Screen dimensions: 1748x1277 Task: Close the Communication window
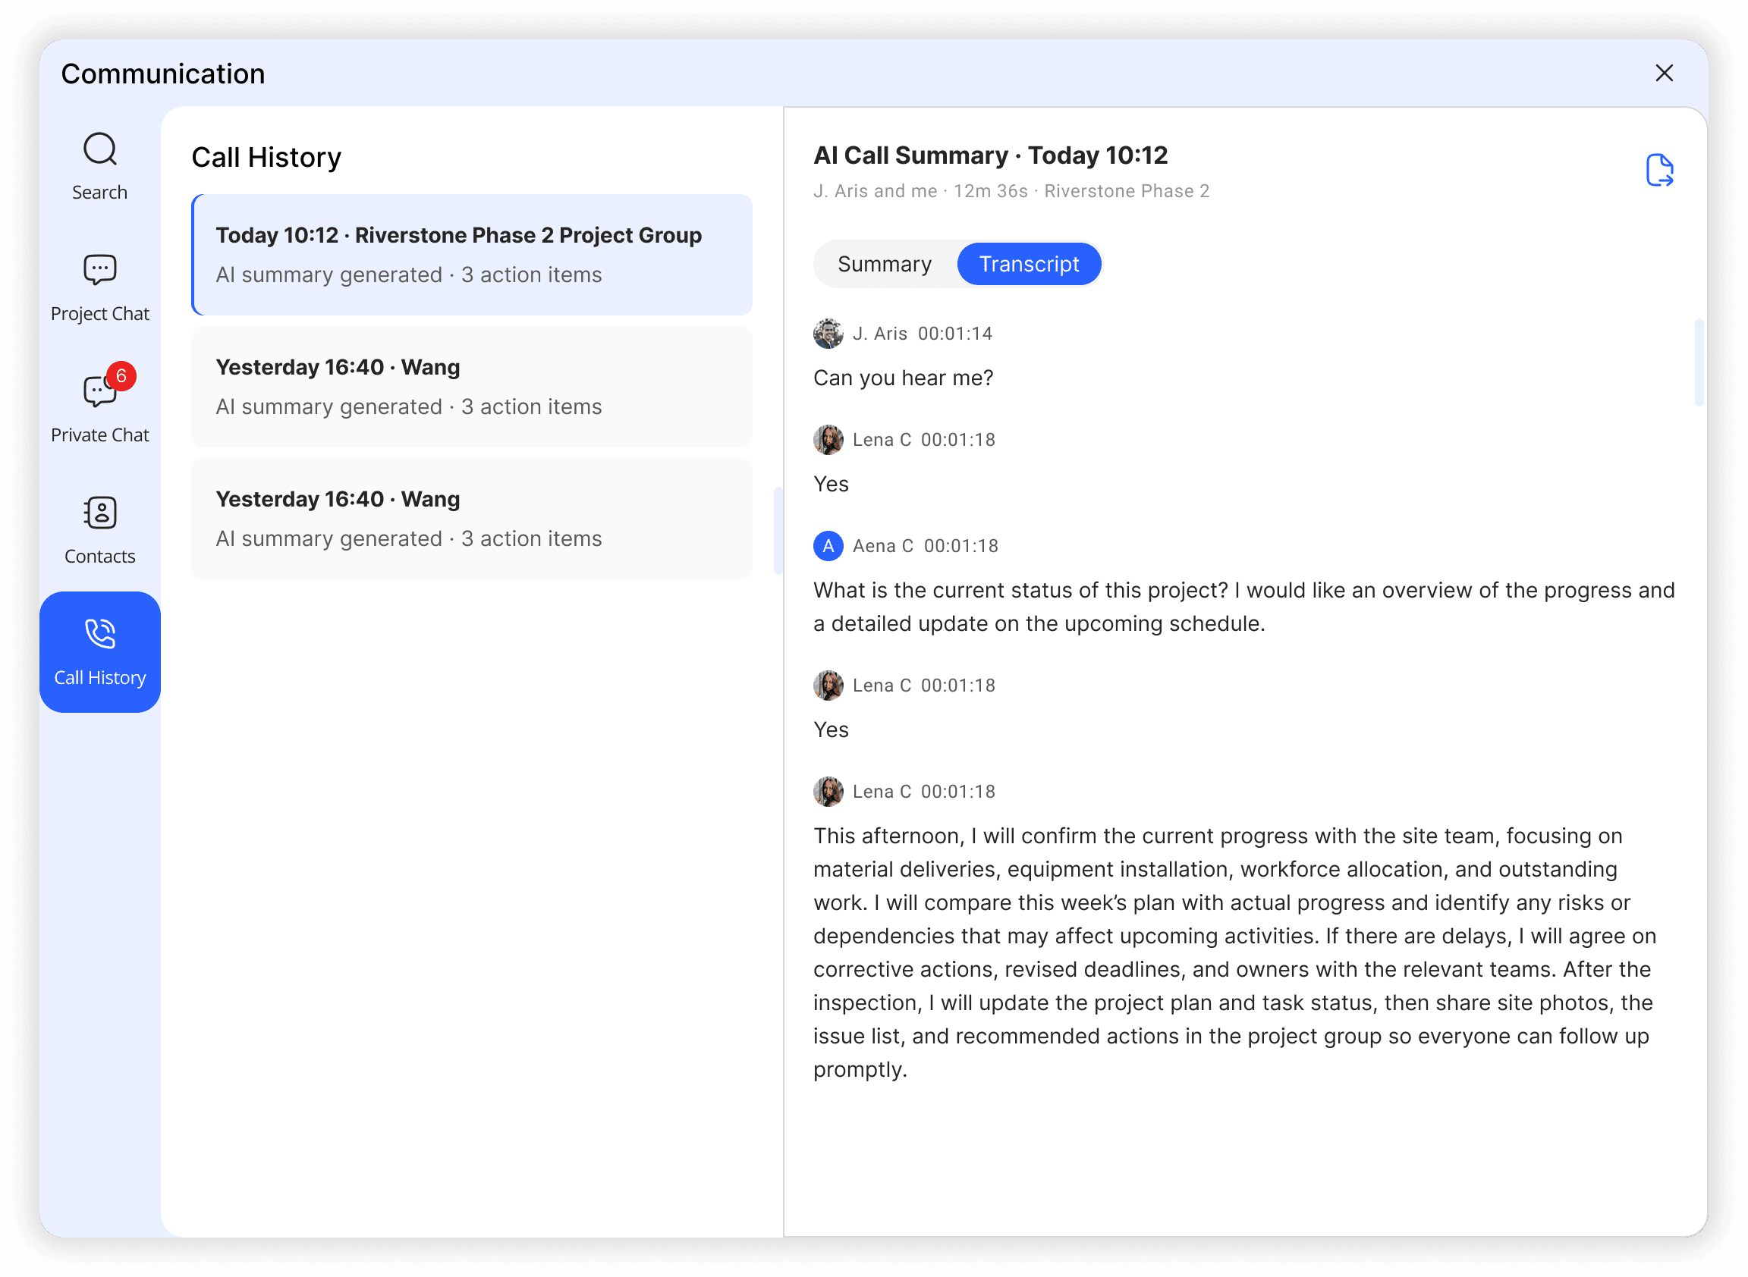click(1665, 74)
